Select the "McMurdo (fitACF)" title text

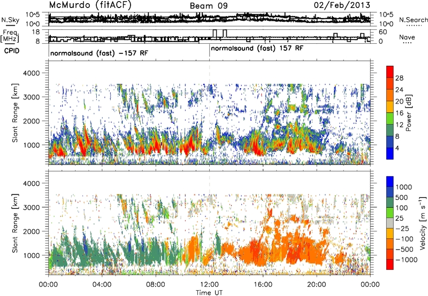(90, 5)
